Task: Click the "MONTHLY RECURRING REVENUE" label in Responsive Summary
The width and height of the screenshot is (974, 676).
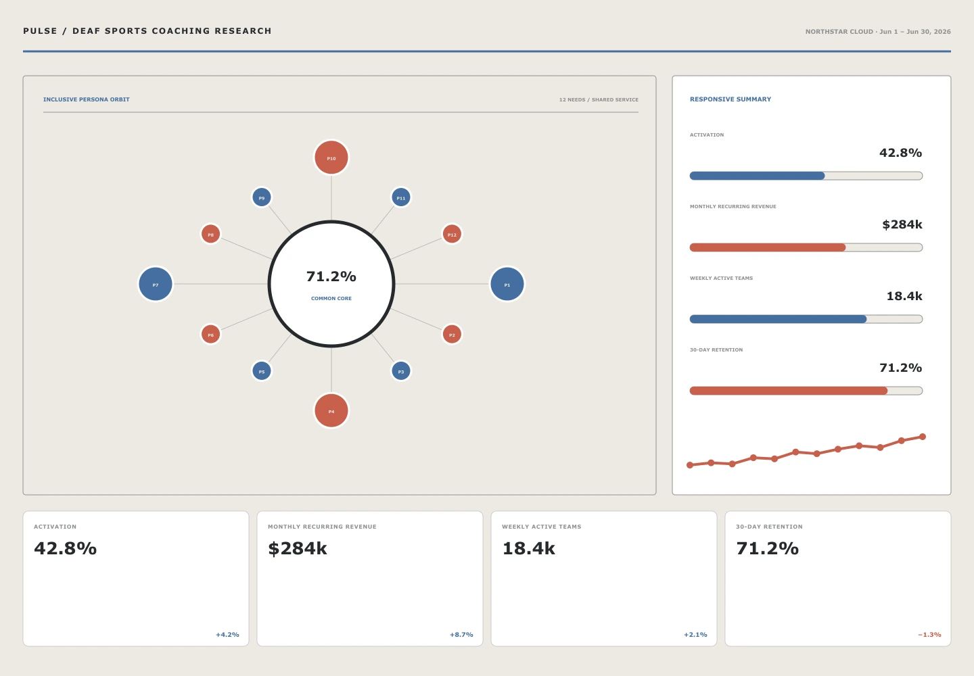Action: pyautogui.click(x=733, y=207)
